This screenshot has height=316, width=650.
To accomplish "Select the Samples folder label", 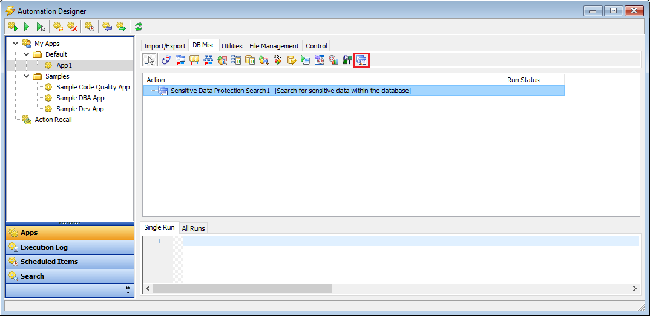I will click(x=57, y=76).
